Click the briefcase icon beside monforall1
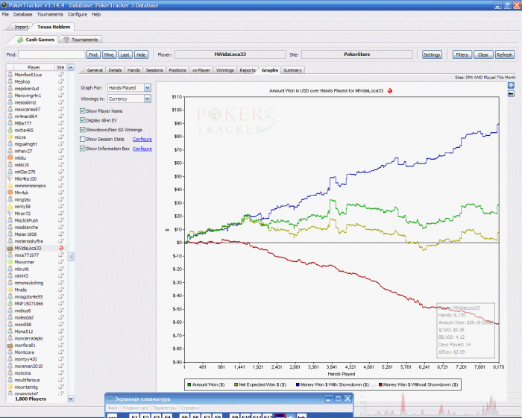 pyautogui.click(x=10, y=346)
